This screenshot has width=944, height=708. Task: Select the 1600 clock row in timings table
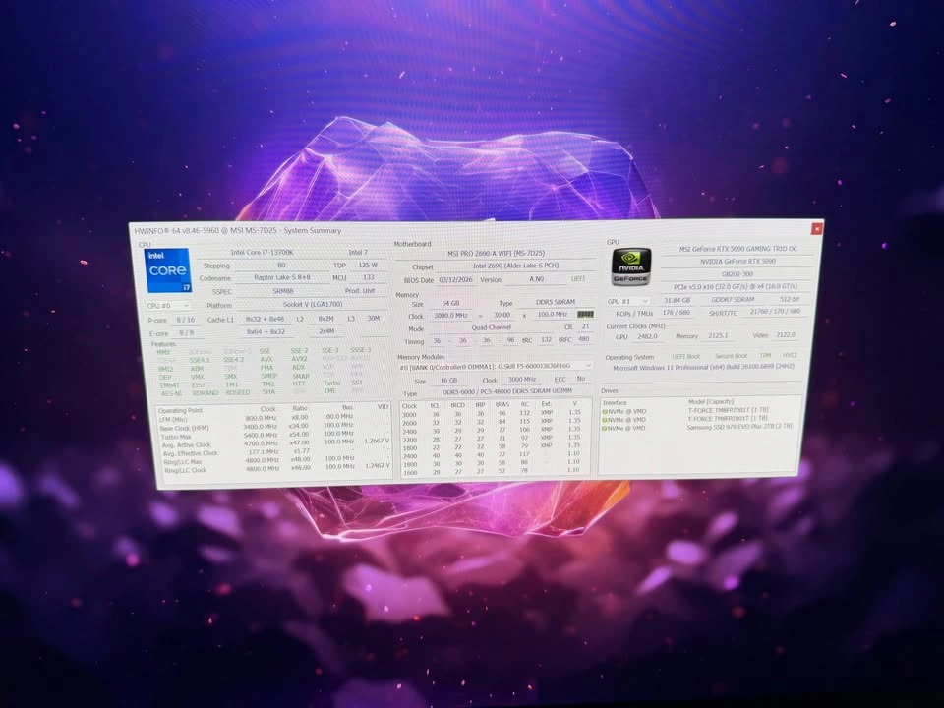(493, 472)
